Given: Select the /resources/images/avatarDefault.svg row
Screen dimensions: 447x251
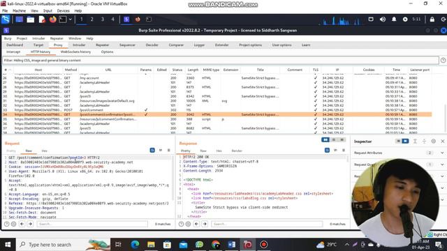Looking at the screenshot, I should click(217, 100).
